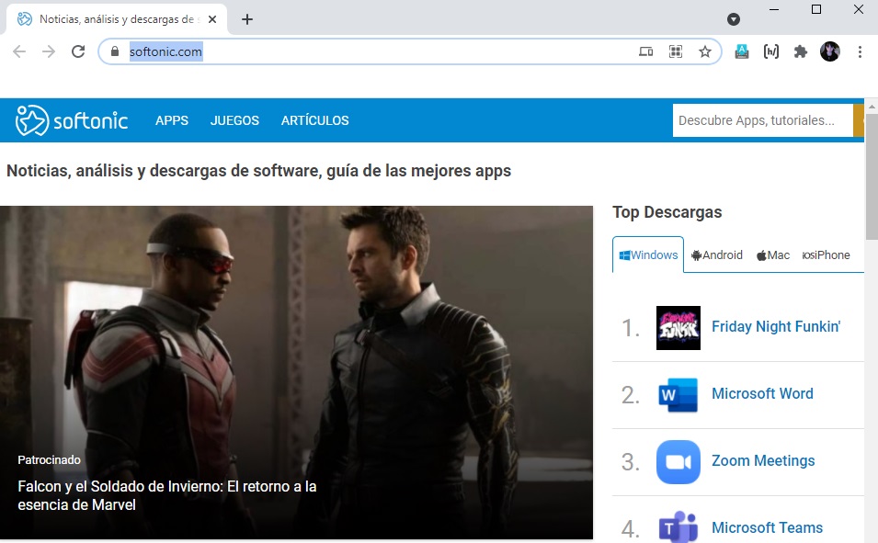Open the blue A extension icon

(x=742, y=51)
